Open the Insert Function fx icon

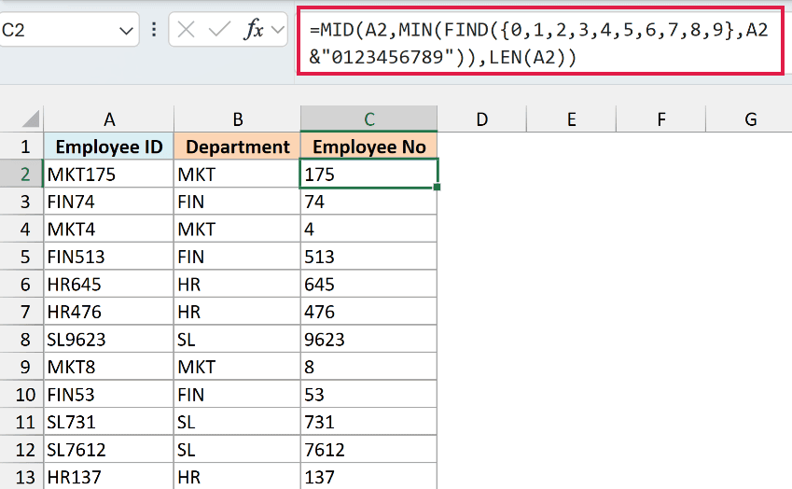254,30
